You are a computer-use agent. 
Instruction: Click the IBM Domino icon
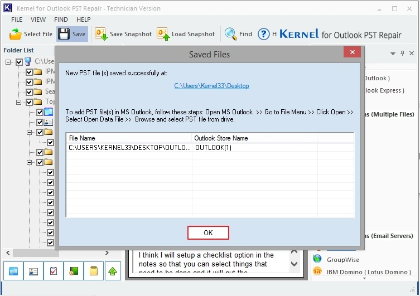(317, 271)
